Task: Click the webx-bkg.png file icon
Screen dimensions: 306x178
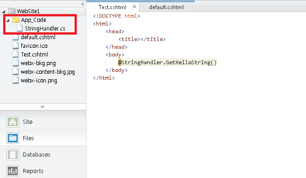Action: coord(15,63)
